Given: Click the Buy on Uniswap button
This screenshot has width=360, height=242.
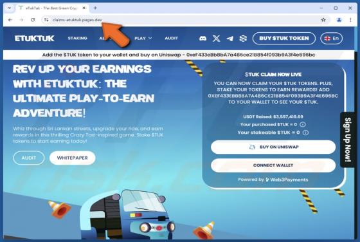Looking at the screenshot, I should click(273, 147).
